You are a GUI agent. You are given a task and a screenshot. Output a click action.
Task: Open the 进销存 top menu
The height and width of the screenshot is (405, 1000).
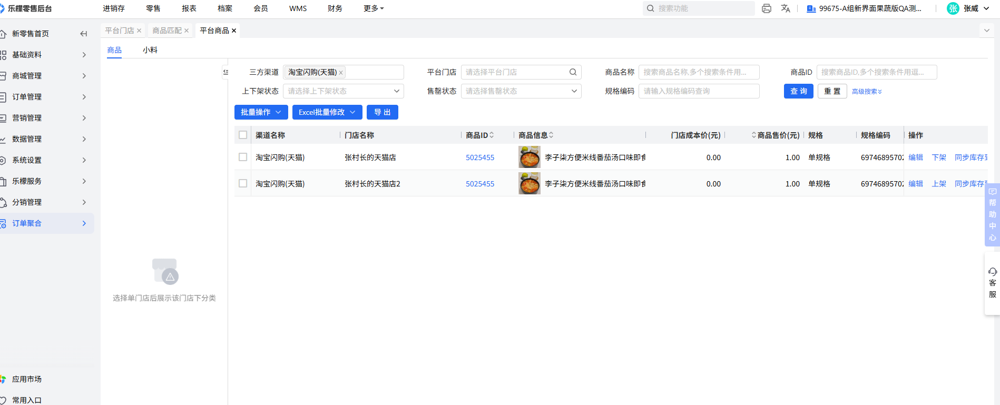pyautogui.click(x=114, y=8)
